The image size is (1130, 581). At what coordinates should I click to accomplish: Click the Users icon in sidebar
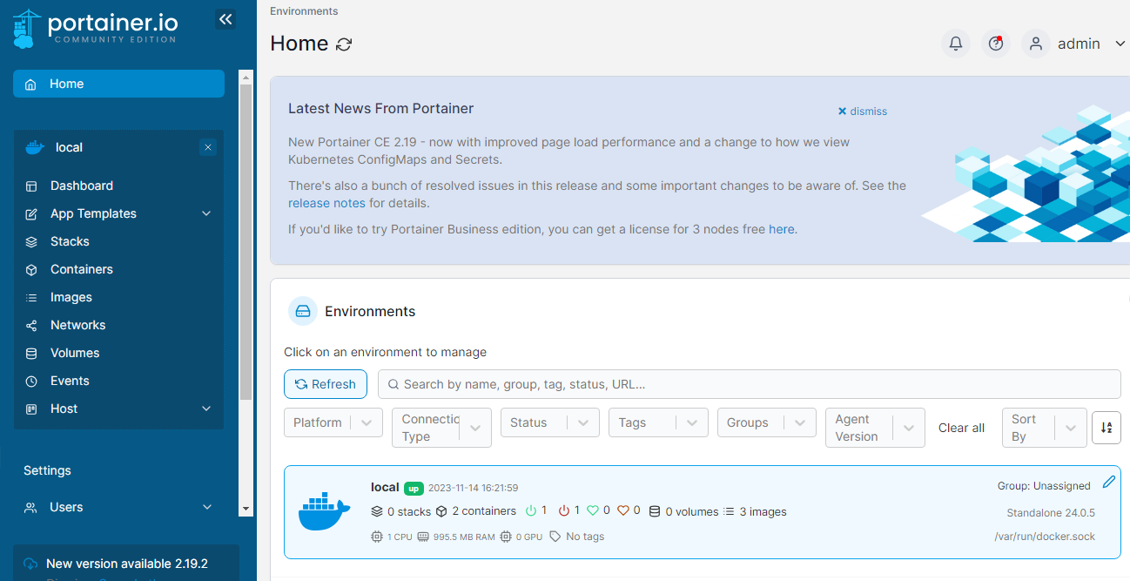(x=31, y=507)
